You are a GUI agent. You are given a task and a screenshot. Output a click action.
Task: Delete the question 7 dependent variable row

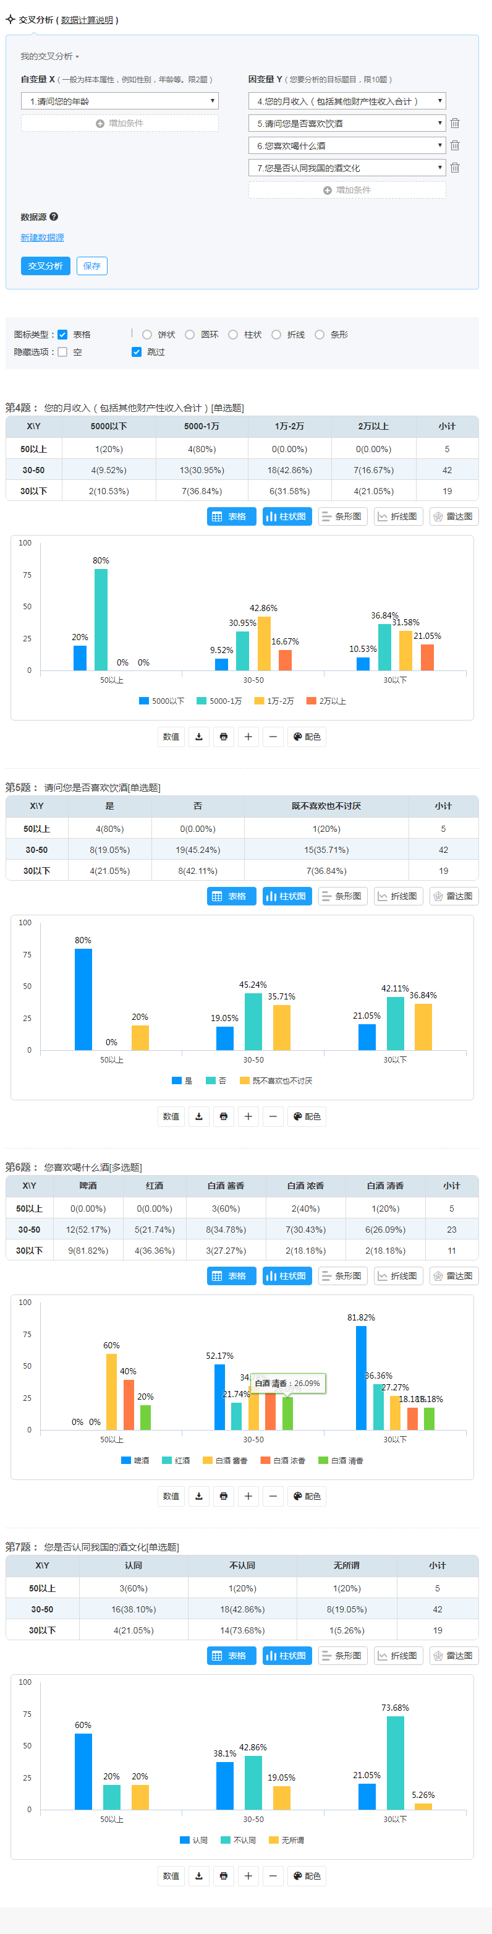[454, 168]
